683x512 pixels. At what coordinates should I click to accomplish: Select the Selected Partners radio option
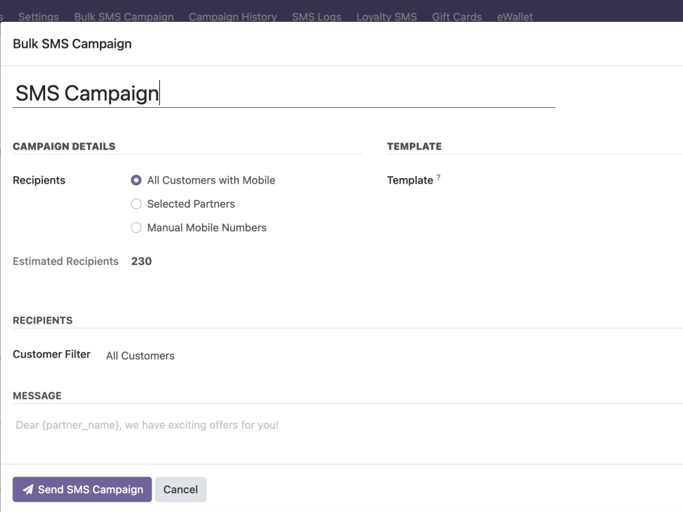pyautogui.click(x=136, y=203)
